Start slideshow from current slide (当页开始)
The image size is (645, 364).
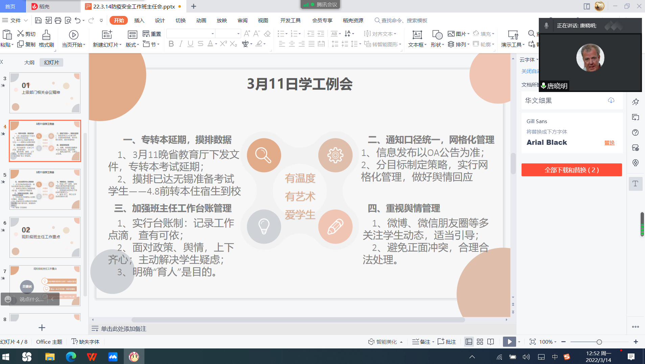click(73, 39)
